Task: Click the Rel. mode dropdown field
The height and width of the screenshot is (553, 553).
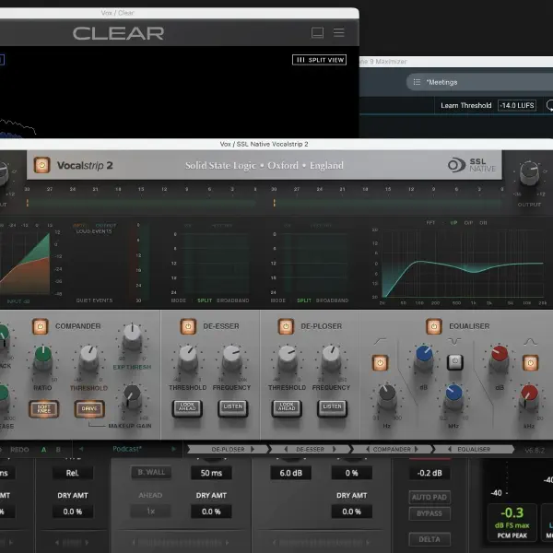Action: (74, 473)
